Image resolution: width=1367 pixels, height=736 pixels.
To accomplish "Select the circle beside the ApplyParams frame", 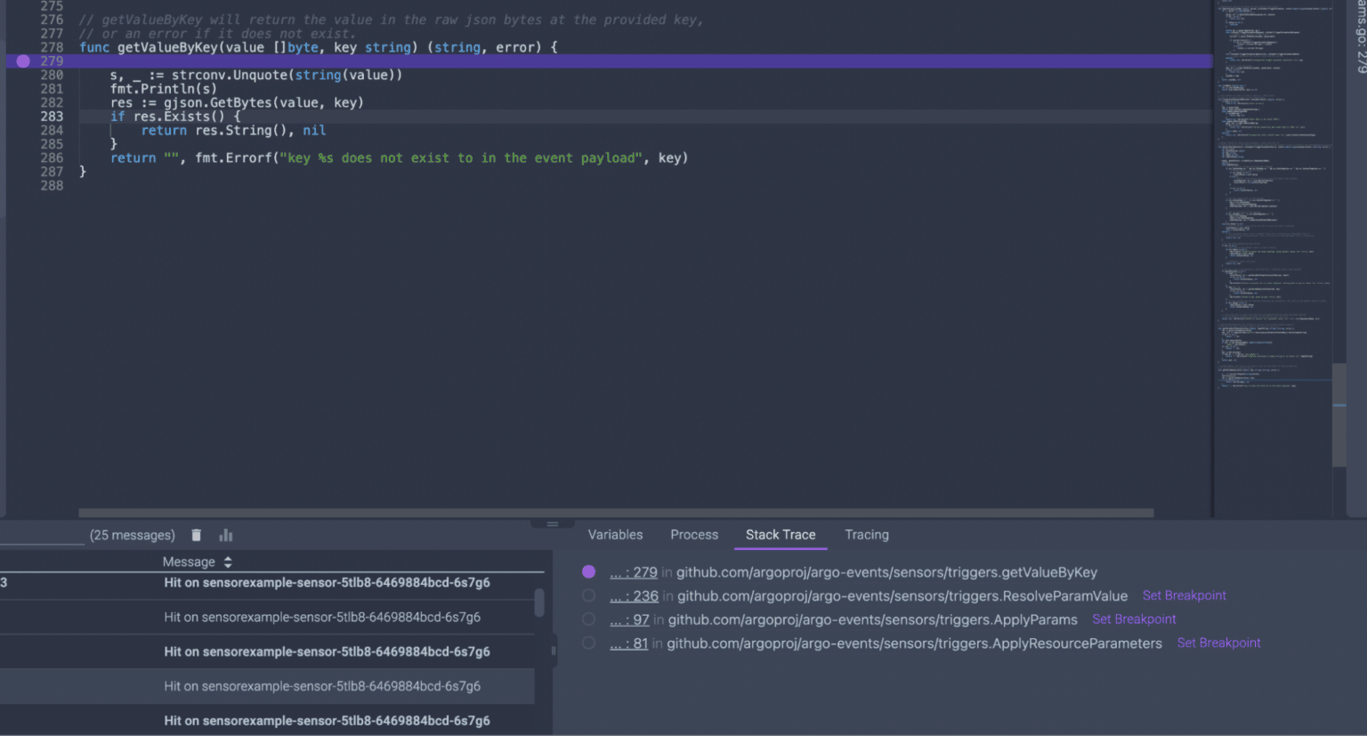I will [x=587, y=619].
